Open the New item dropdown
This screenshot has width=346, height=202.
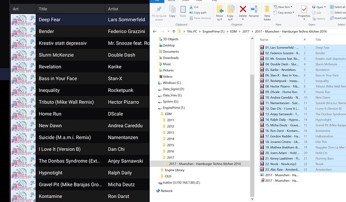[x=283, y=7]
